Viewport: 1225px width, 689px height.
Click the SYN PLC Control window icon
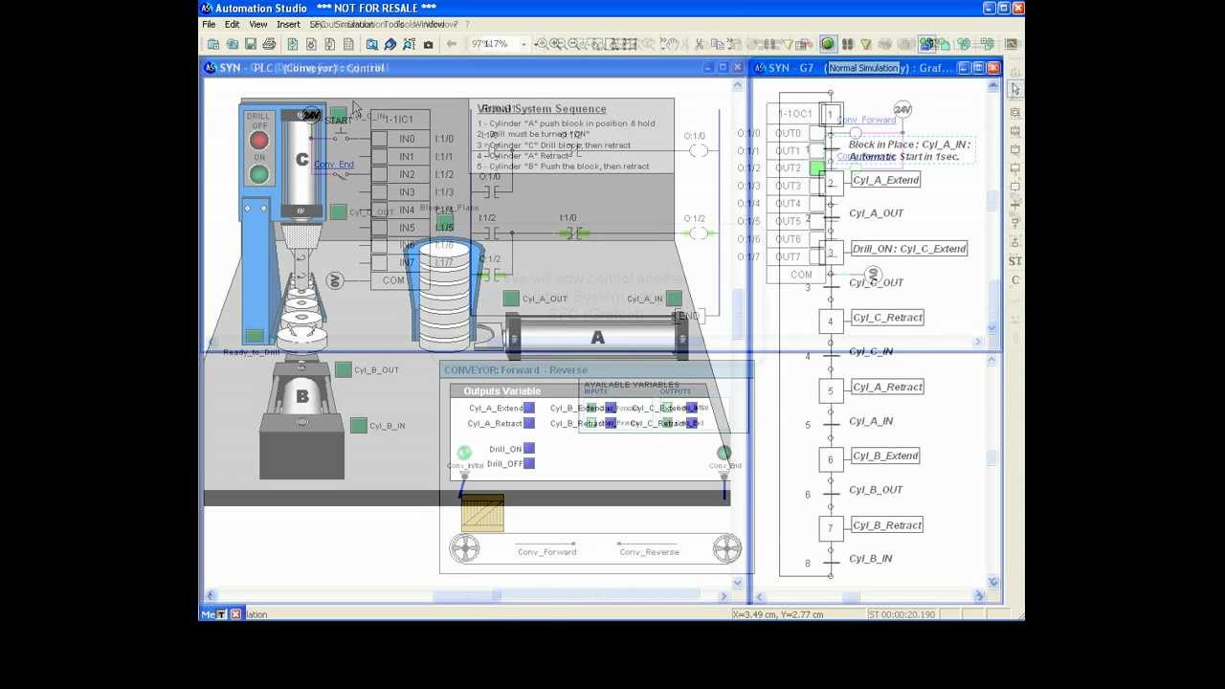coord(210,68)
